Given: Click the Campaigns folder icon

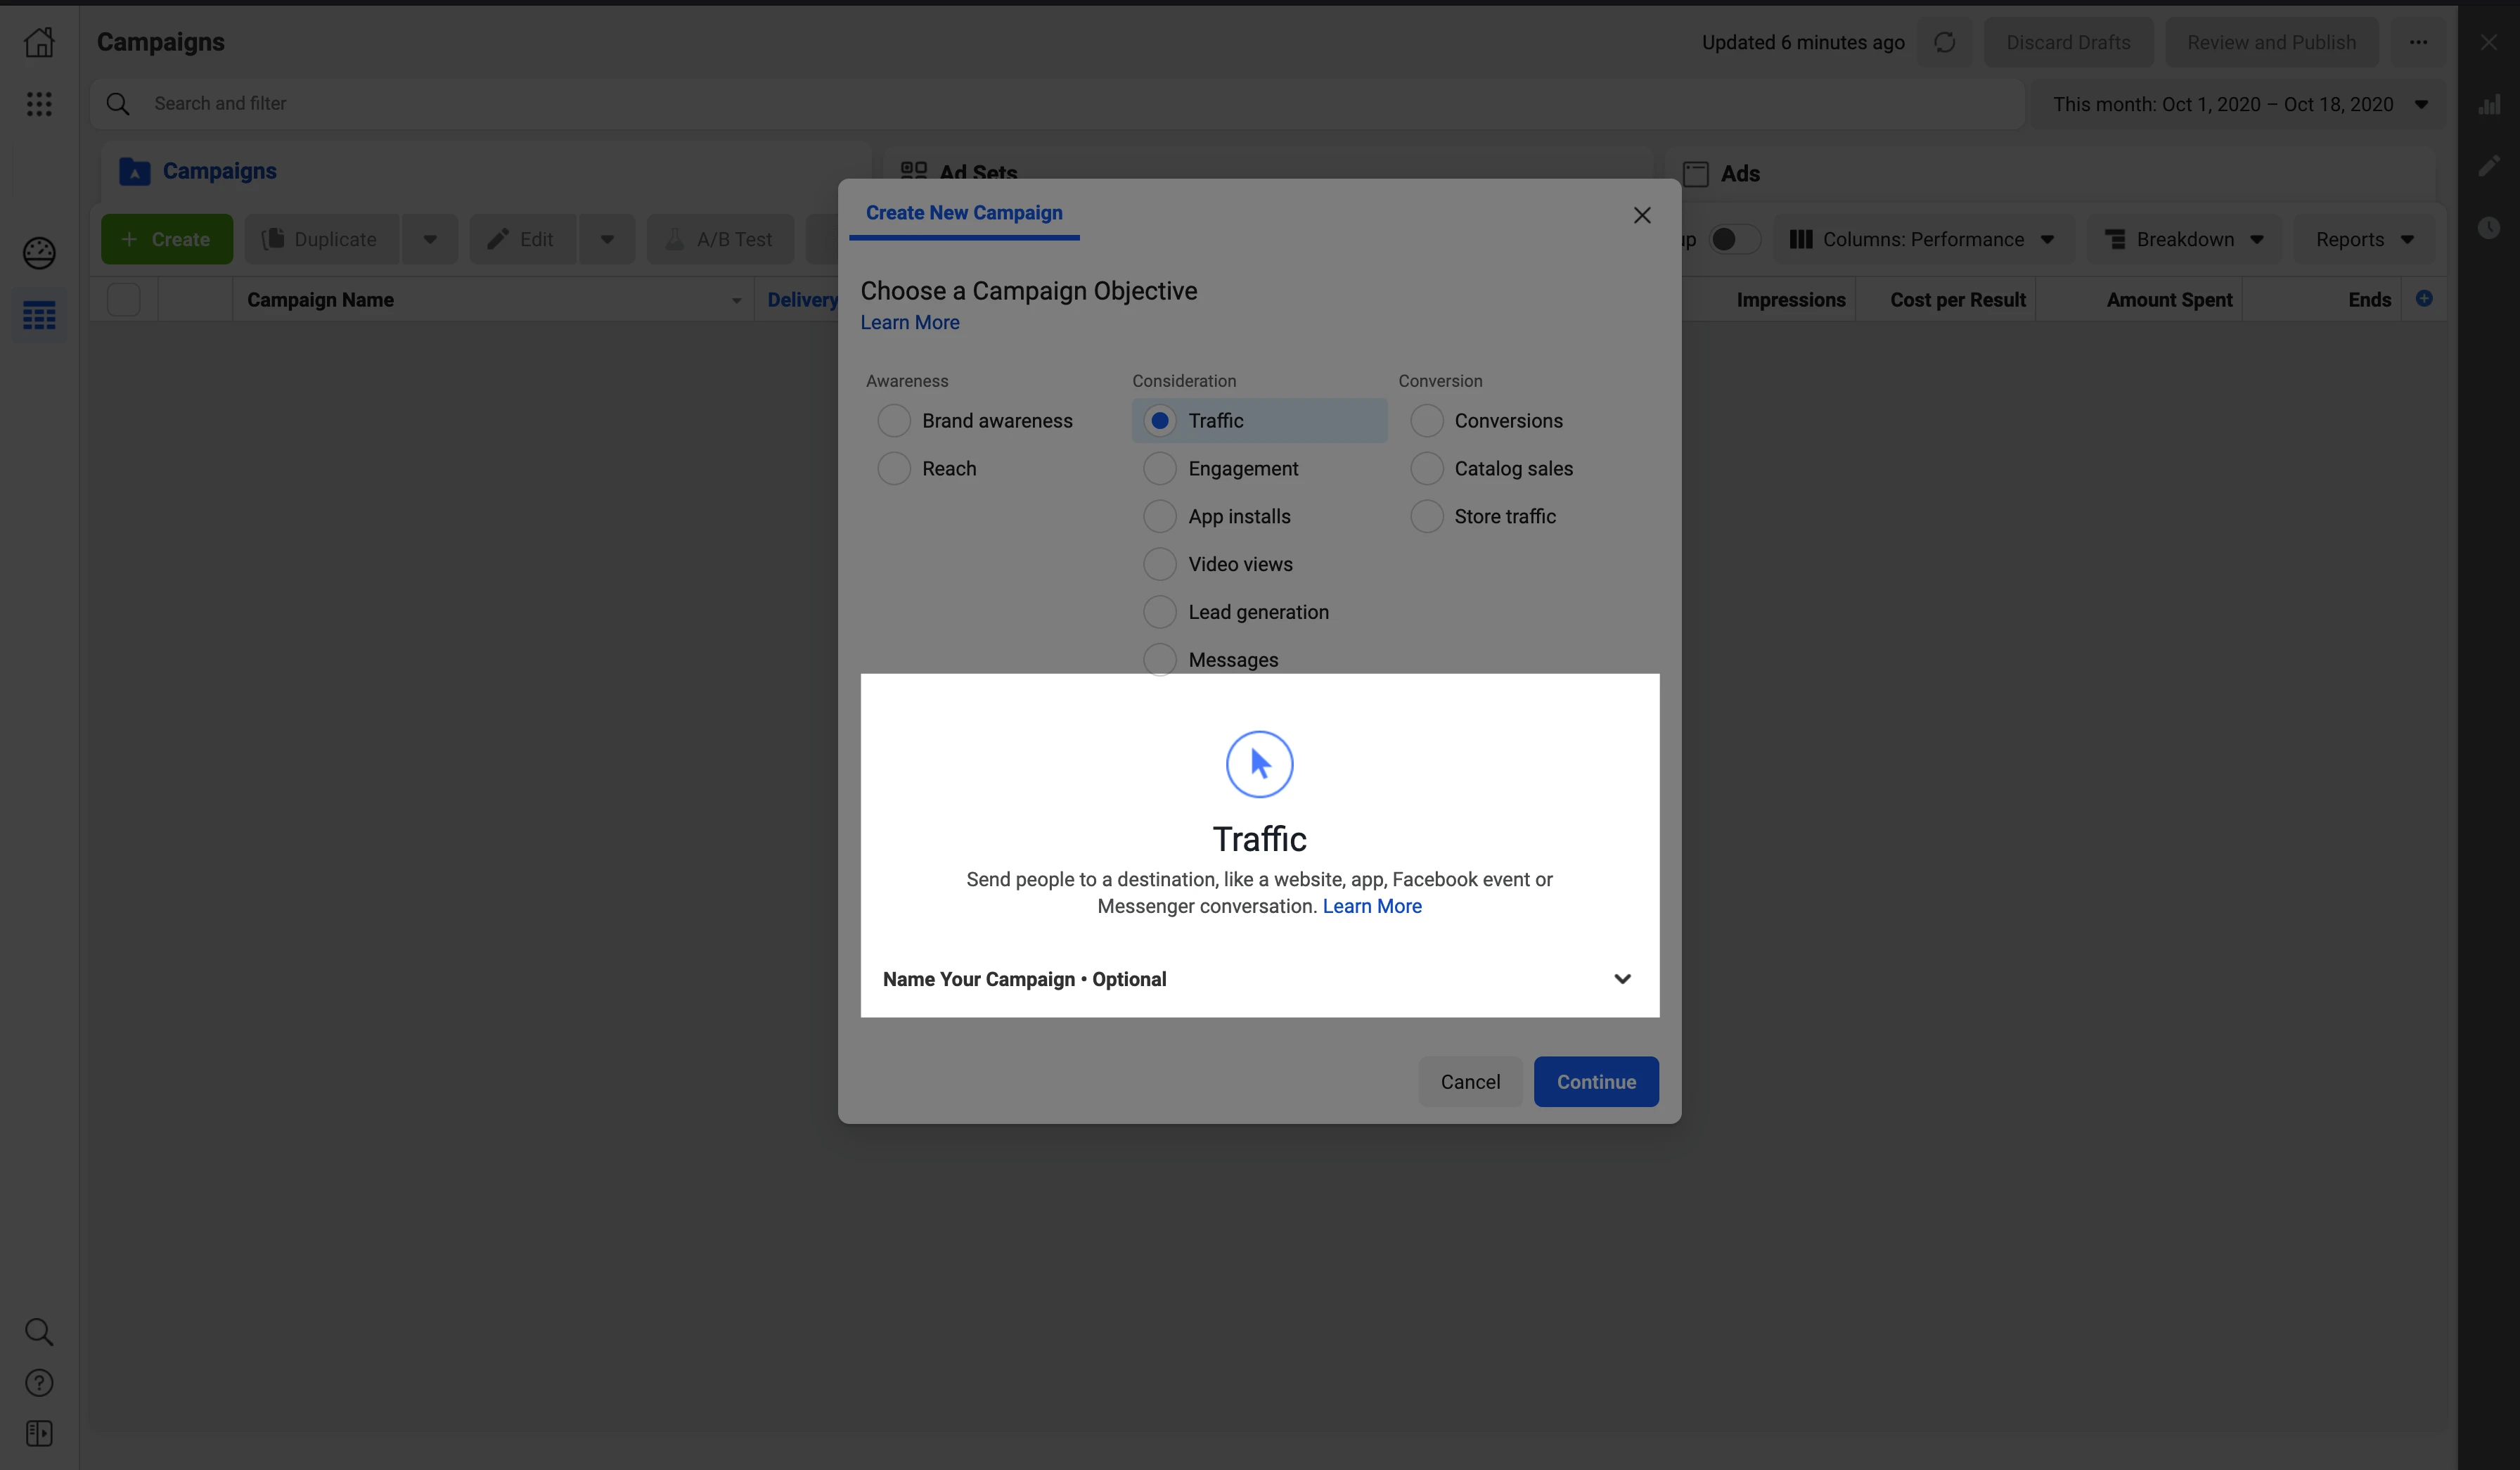Looking at the screenshot, I should 134,172.
